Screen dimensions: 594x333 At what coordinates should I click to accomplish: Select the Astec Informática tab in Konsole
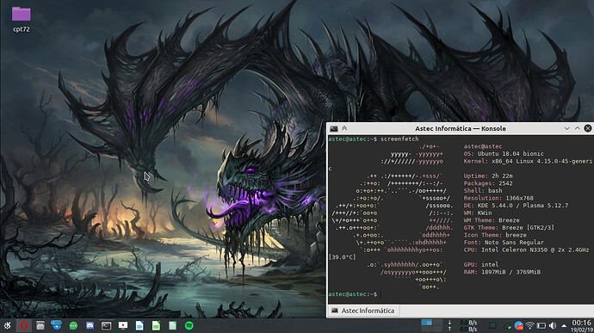(363, 311)
